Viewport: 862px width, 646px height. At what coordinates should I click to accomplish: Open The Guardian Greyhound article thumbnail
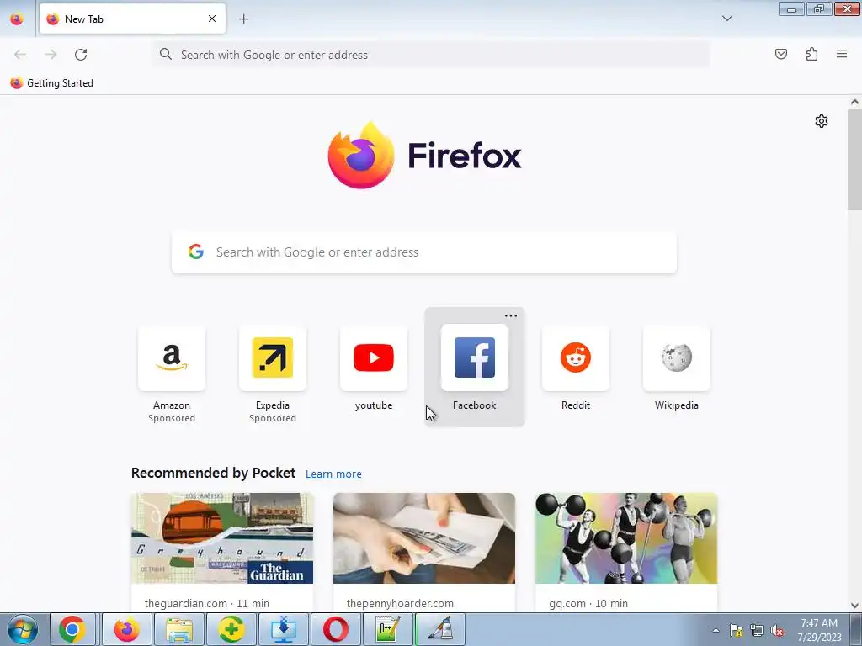[222, 538]
